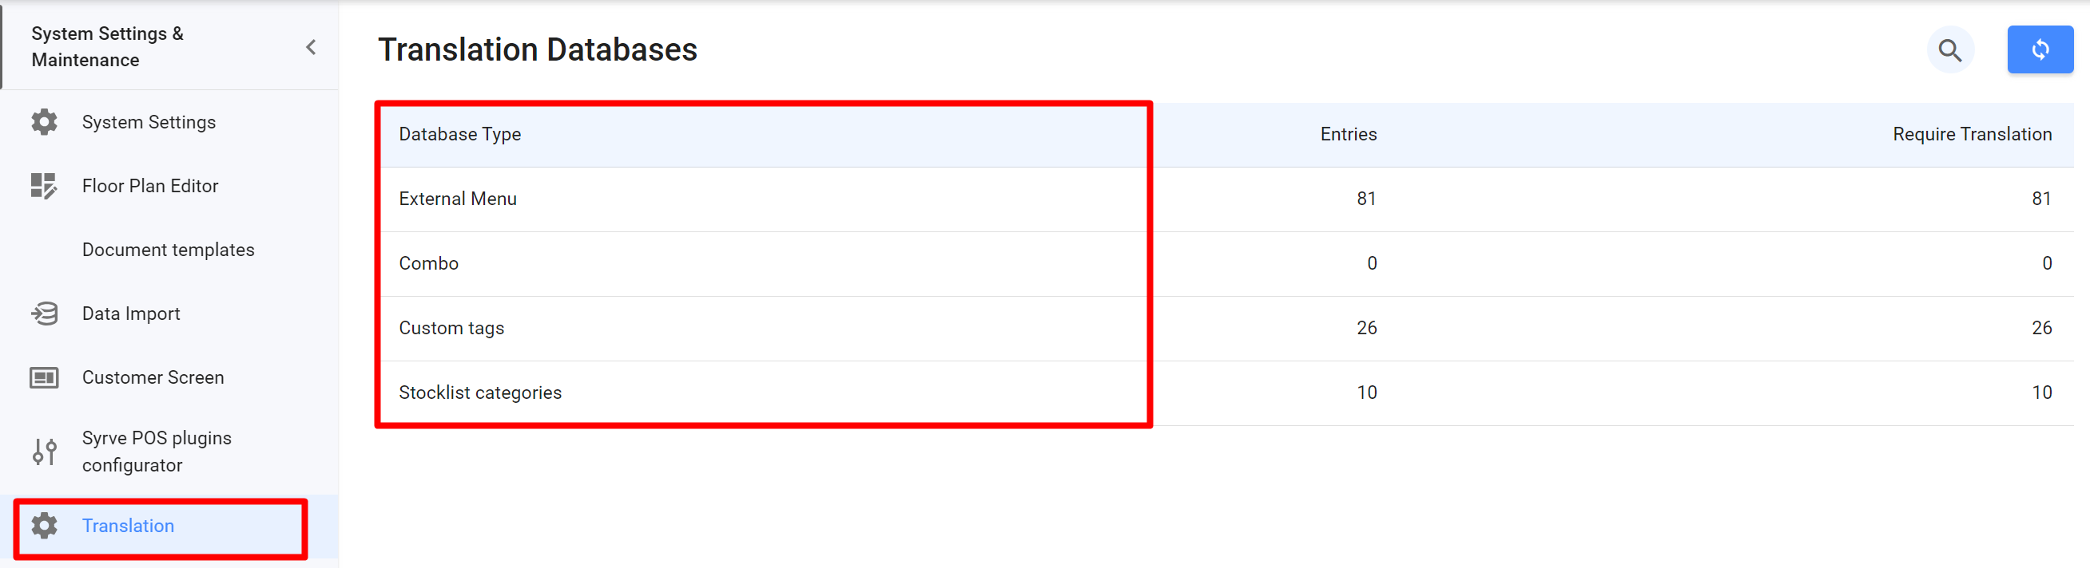Click the Floor Plan Editor icon
The width and height of the screenshot is (2090, 568).
(x=45, y=187)
